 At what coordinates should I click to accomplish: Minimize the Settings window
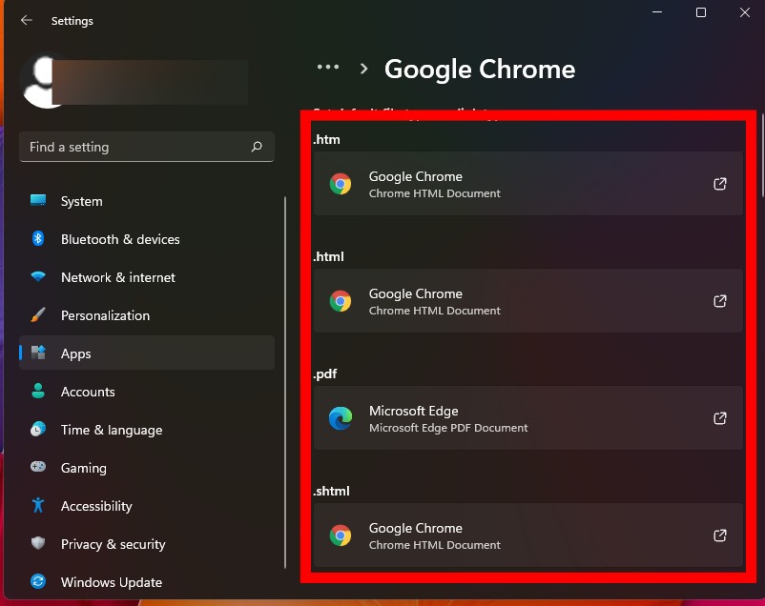coord(657,12)
